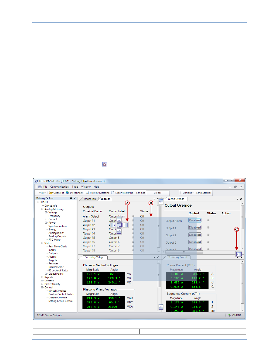Screen dimensions: 279x362
Task: Expand the Reports tree node
Action: click(x=42, y=277)
